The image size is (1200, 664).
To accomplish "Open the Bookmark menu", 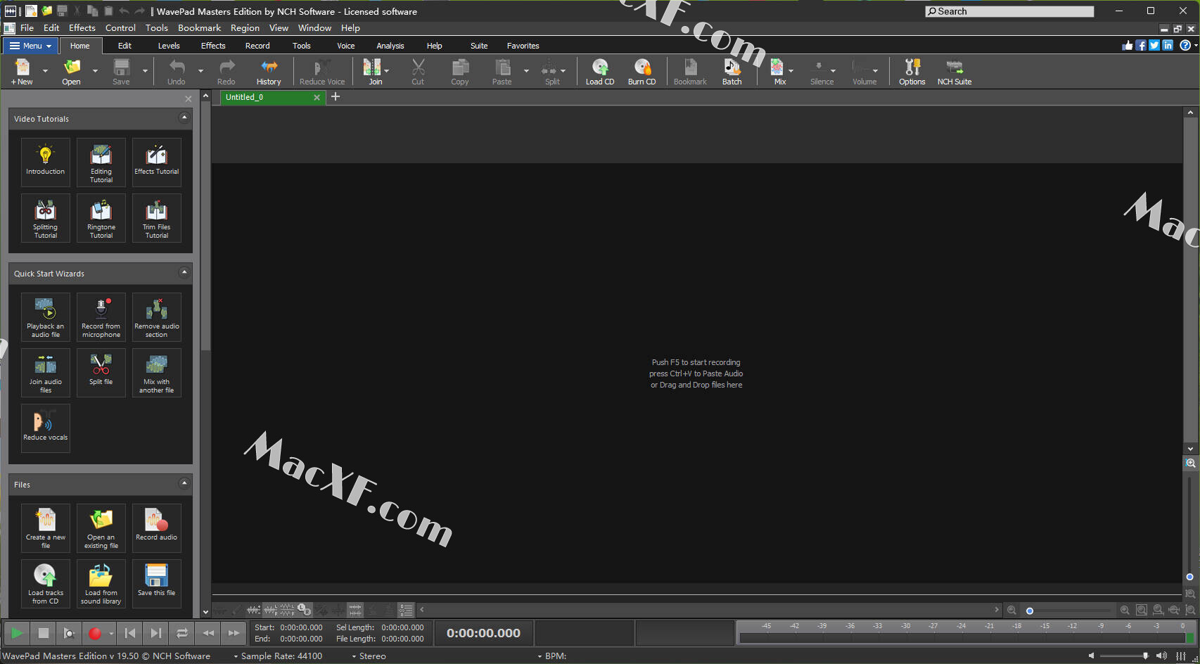I will (x=199, y=28).
